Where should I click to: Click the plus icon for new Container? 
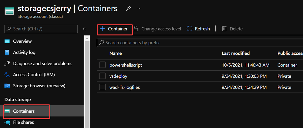click(x=103, y=29)
